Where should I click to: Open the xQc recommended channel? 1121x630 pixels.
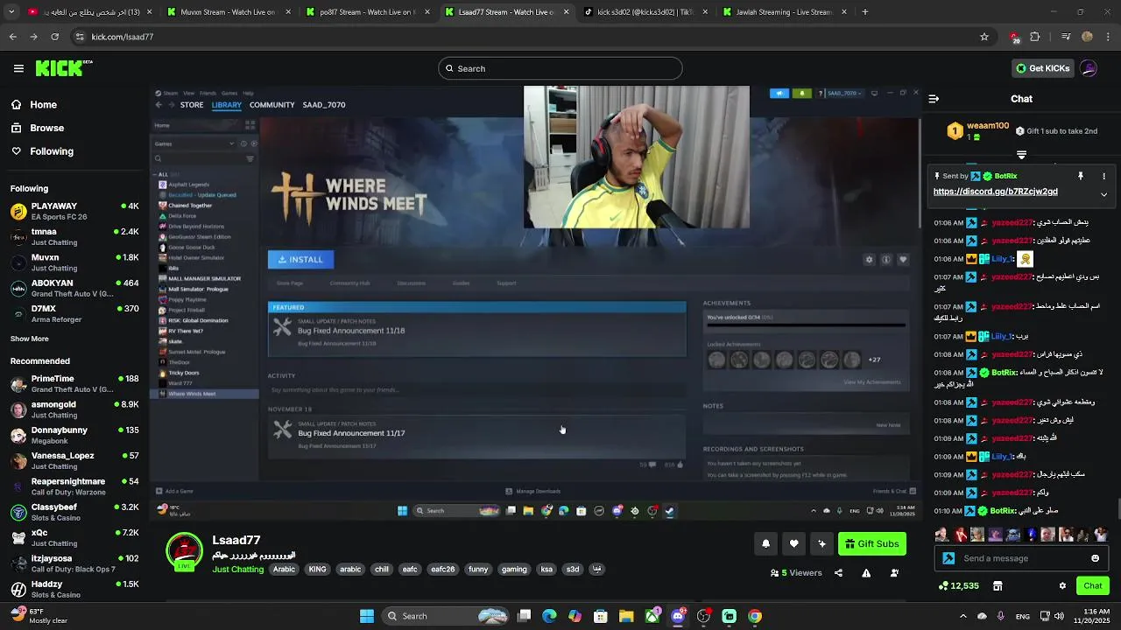click(x=74, y=537)
